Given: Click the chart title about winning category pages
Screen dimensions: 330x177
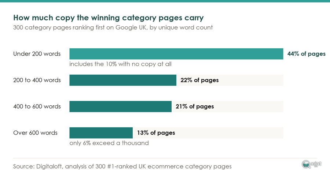Looking at the screenshot, I should (x=109, y=18).
